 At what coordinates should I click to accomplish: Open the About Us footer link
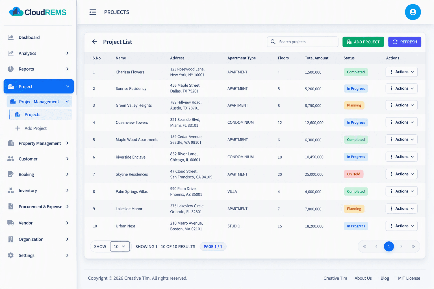(363, 278)
